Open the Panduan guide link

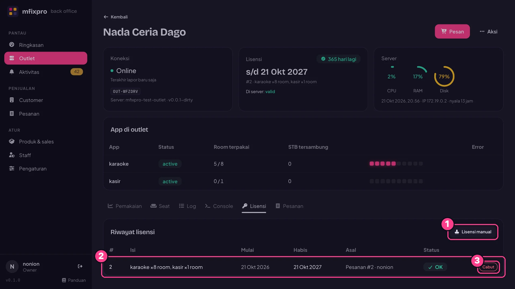tap(74, 280)
